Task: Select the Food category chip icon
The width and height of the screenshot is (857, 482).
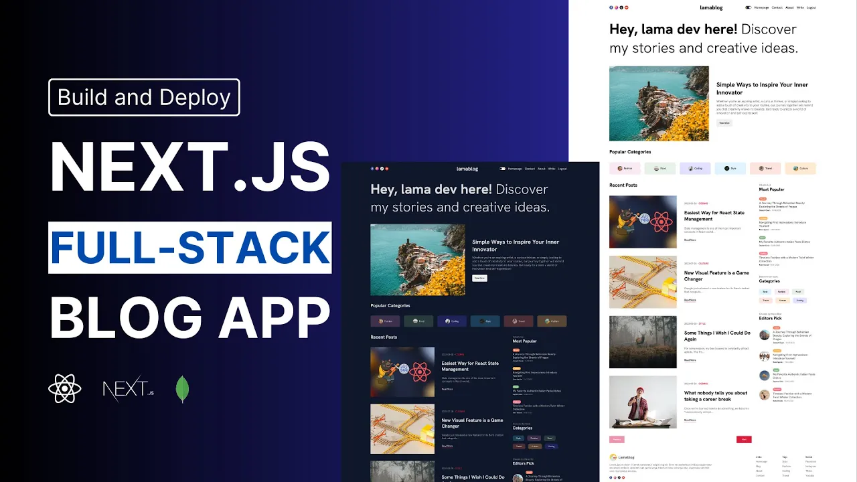Action: [656, 168]
